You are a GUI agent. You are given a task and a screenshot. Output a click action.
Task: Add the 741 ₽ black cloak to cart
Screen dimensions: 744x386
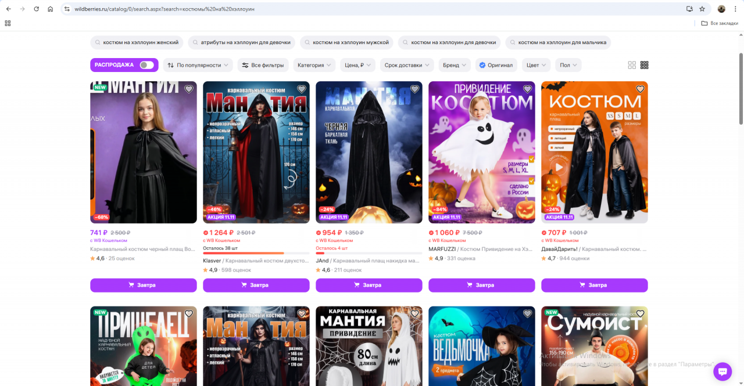[143, 285]
